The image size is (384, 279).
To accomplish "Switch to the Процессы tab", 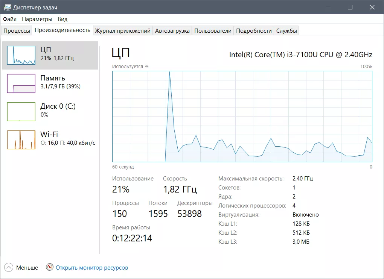I will [17, 31].
